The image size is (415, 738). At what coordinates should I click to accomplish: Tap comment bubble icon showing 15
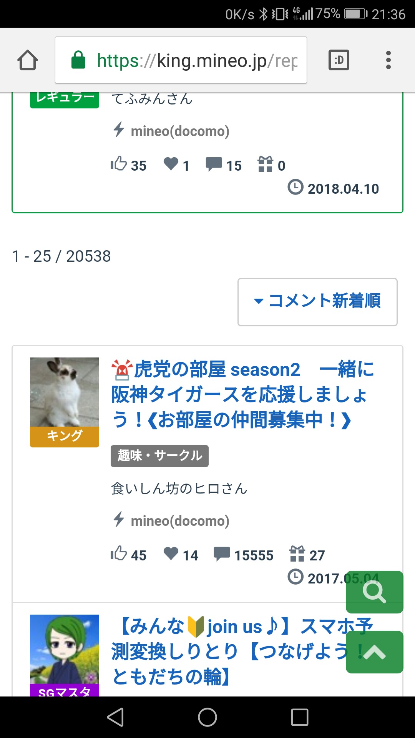tap(214, 164)
